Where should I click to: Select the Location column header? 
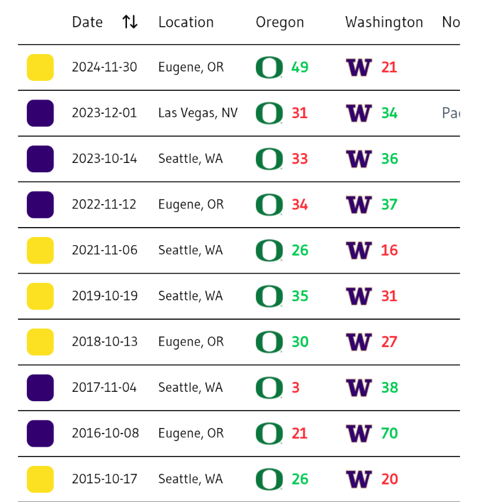[185, 22]
